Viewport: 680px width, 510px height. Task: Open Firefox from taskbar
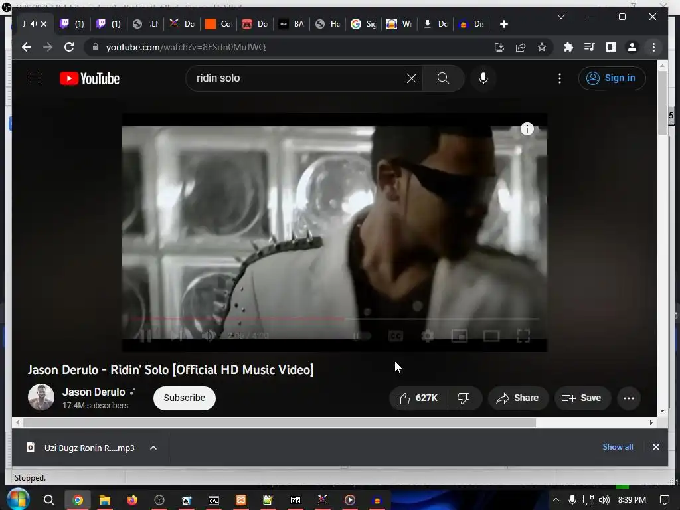(x=132, y=500)
